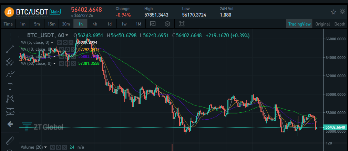Toggle visibility eye of MA (60, close, 0)
This screenshot has height=151, width=348.
[61, 63]
